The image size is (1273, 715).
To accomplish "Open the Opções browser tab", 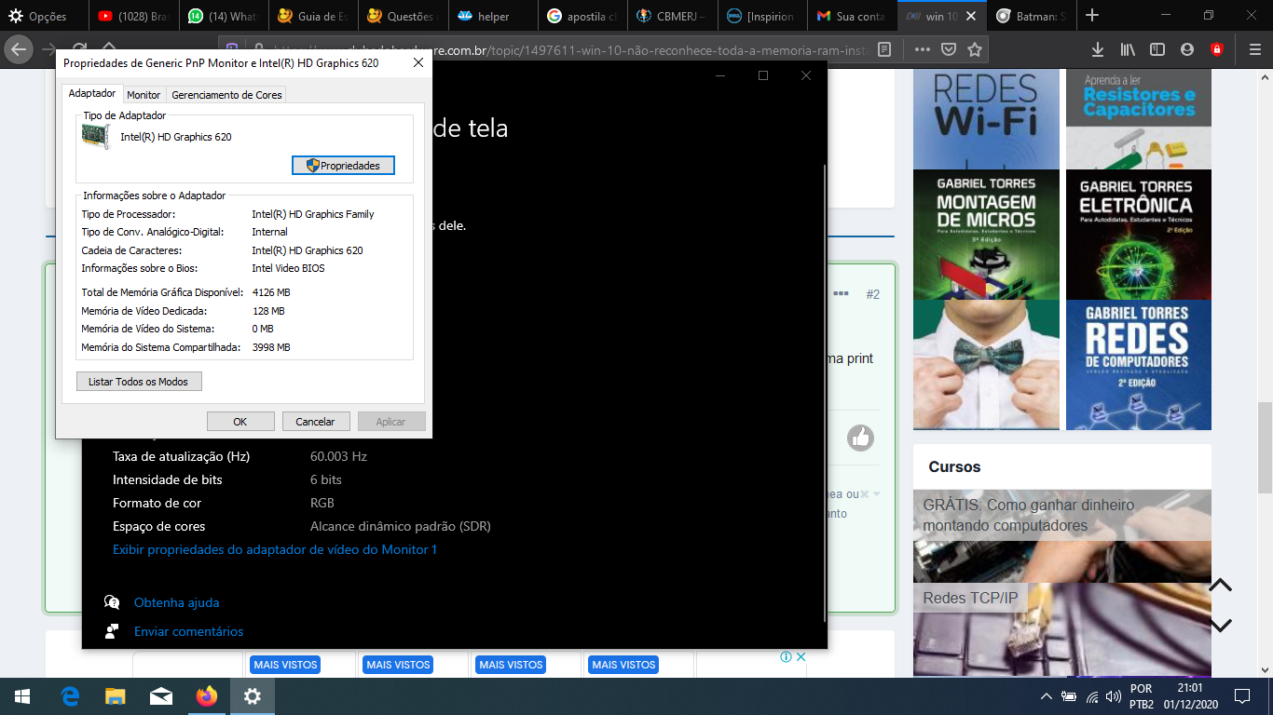I will (x=45, y=16).
